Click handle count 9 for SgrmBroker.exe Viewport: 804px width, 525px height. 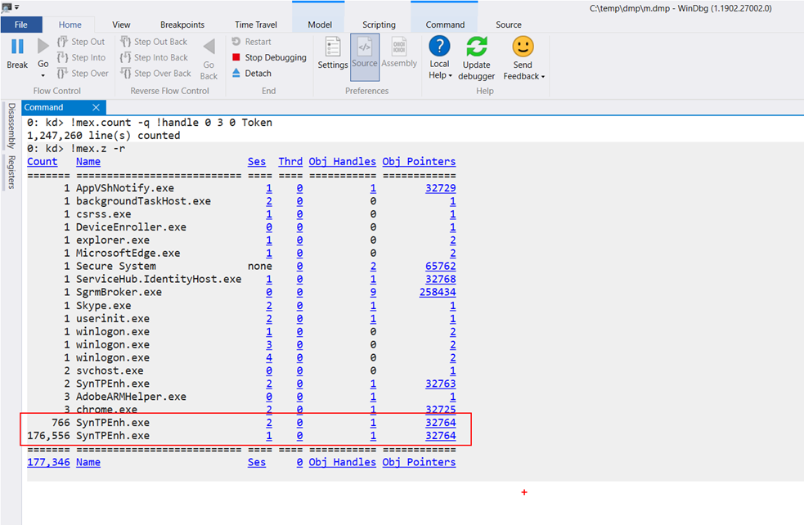pos(373,292)
